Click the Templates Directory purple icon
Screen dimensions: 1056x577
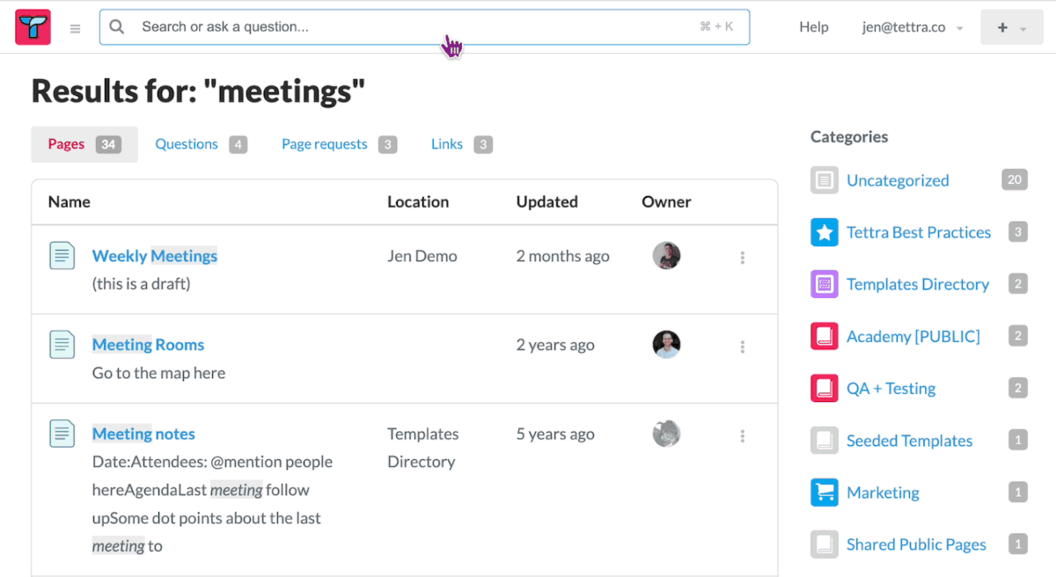(825, 284)
